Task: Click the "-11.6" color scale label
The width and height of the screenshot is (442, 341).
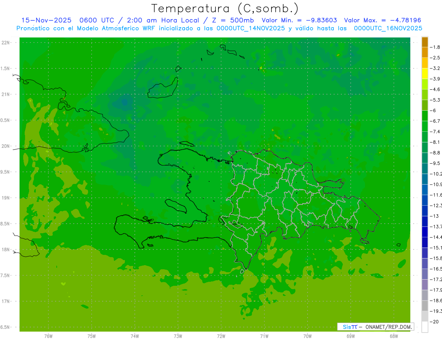Action: [x=436, y=195]
